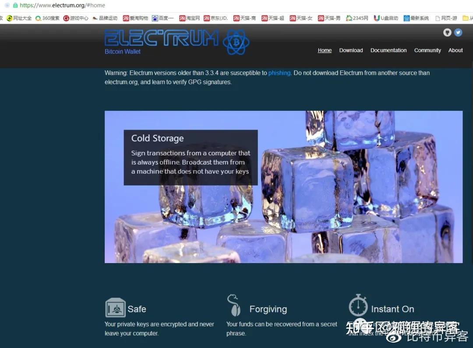Open the 最新系统 bookmark
473x348 pixels.
click(417, 18)
